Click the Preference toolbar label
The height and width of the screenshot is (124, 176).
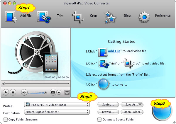[x=163, y=16]
